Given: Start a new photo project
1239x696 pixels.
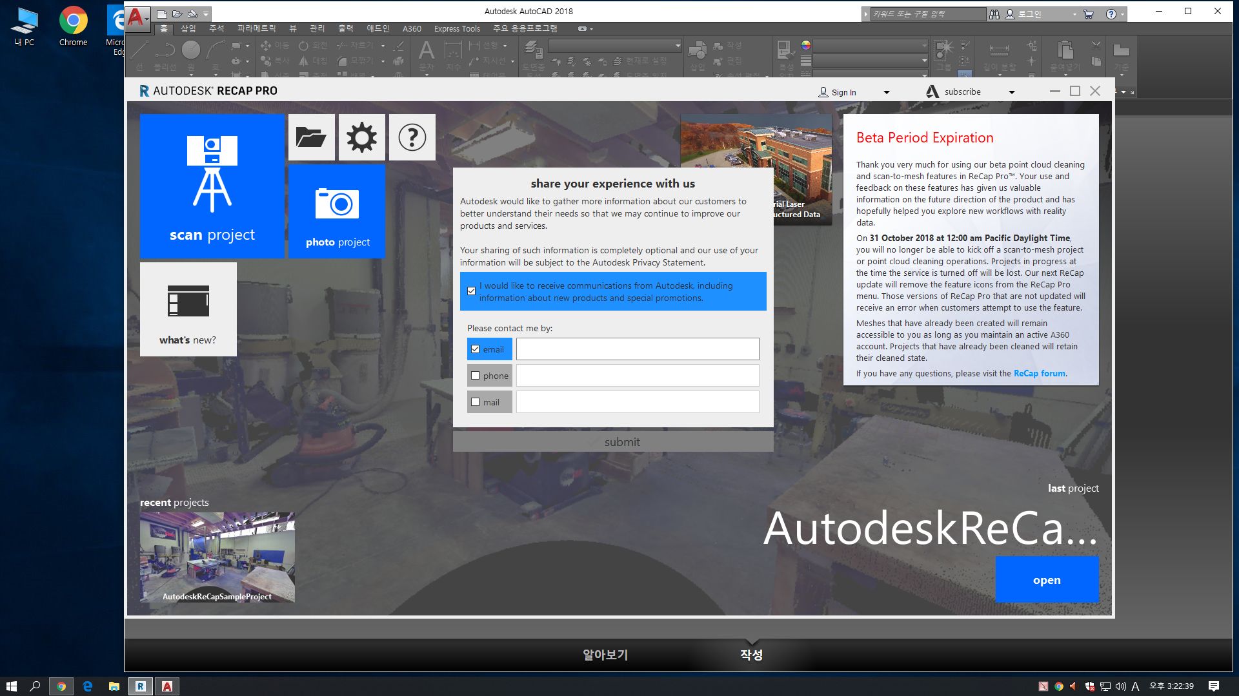Looking at the screenshot, I should [337, 211].
